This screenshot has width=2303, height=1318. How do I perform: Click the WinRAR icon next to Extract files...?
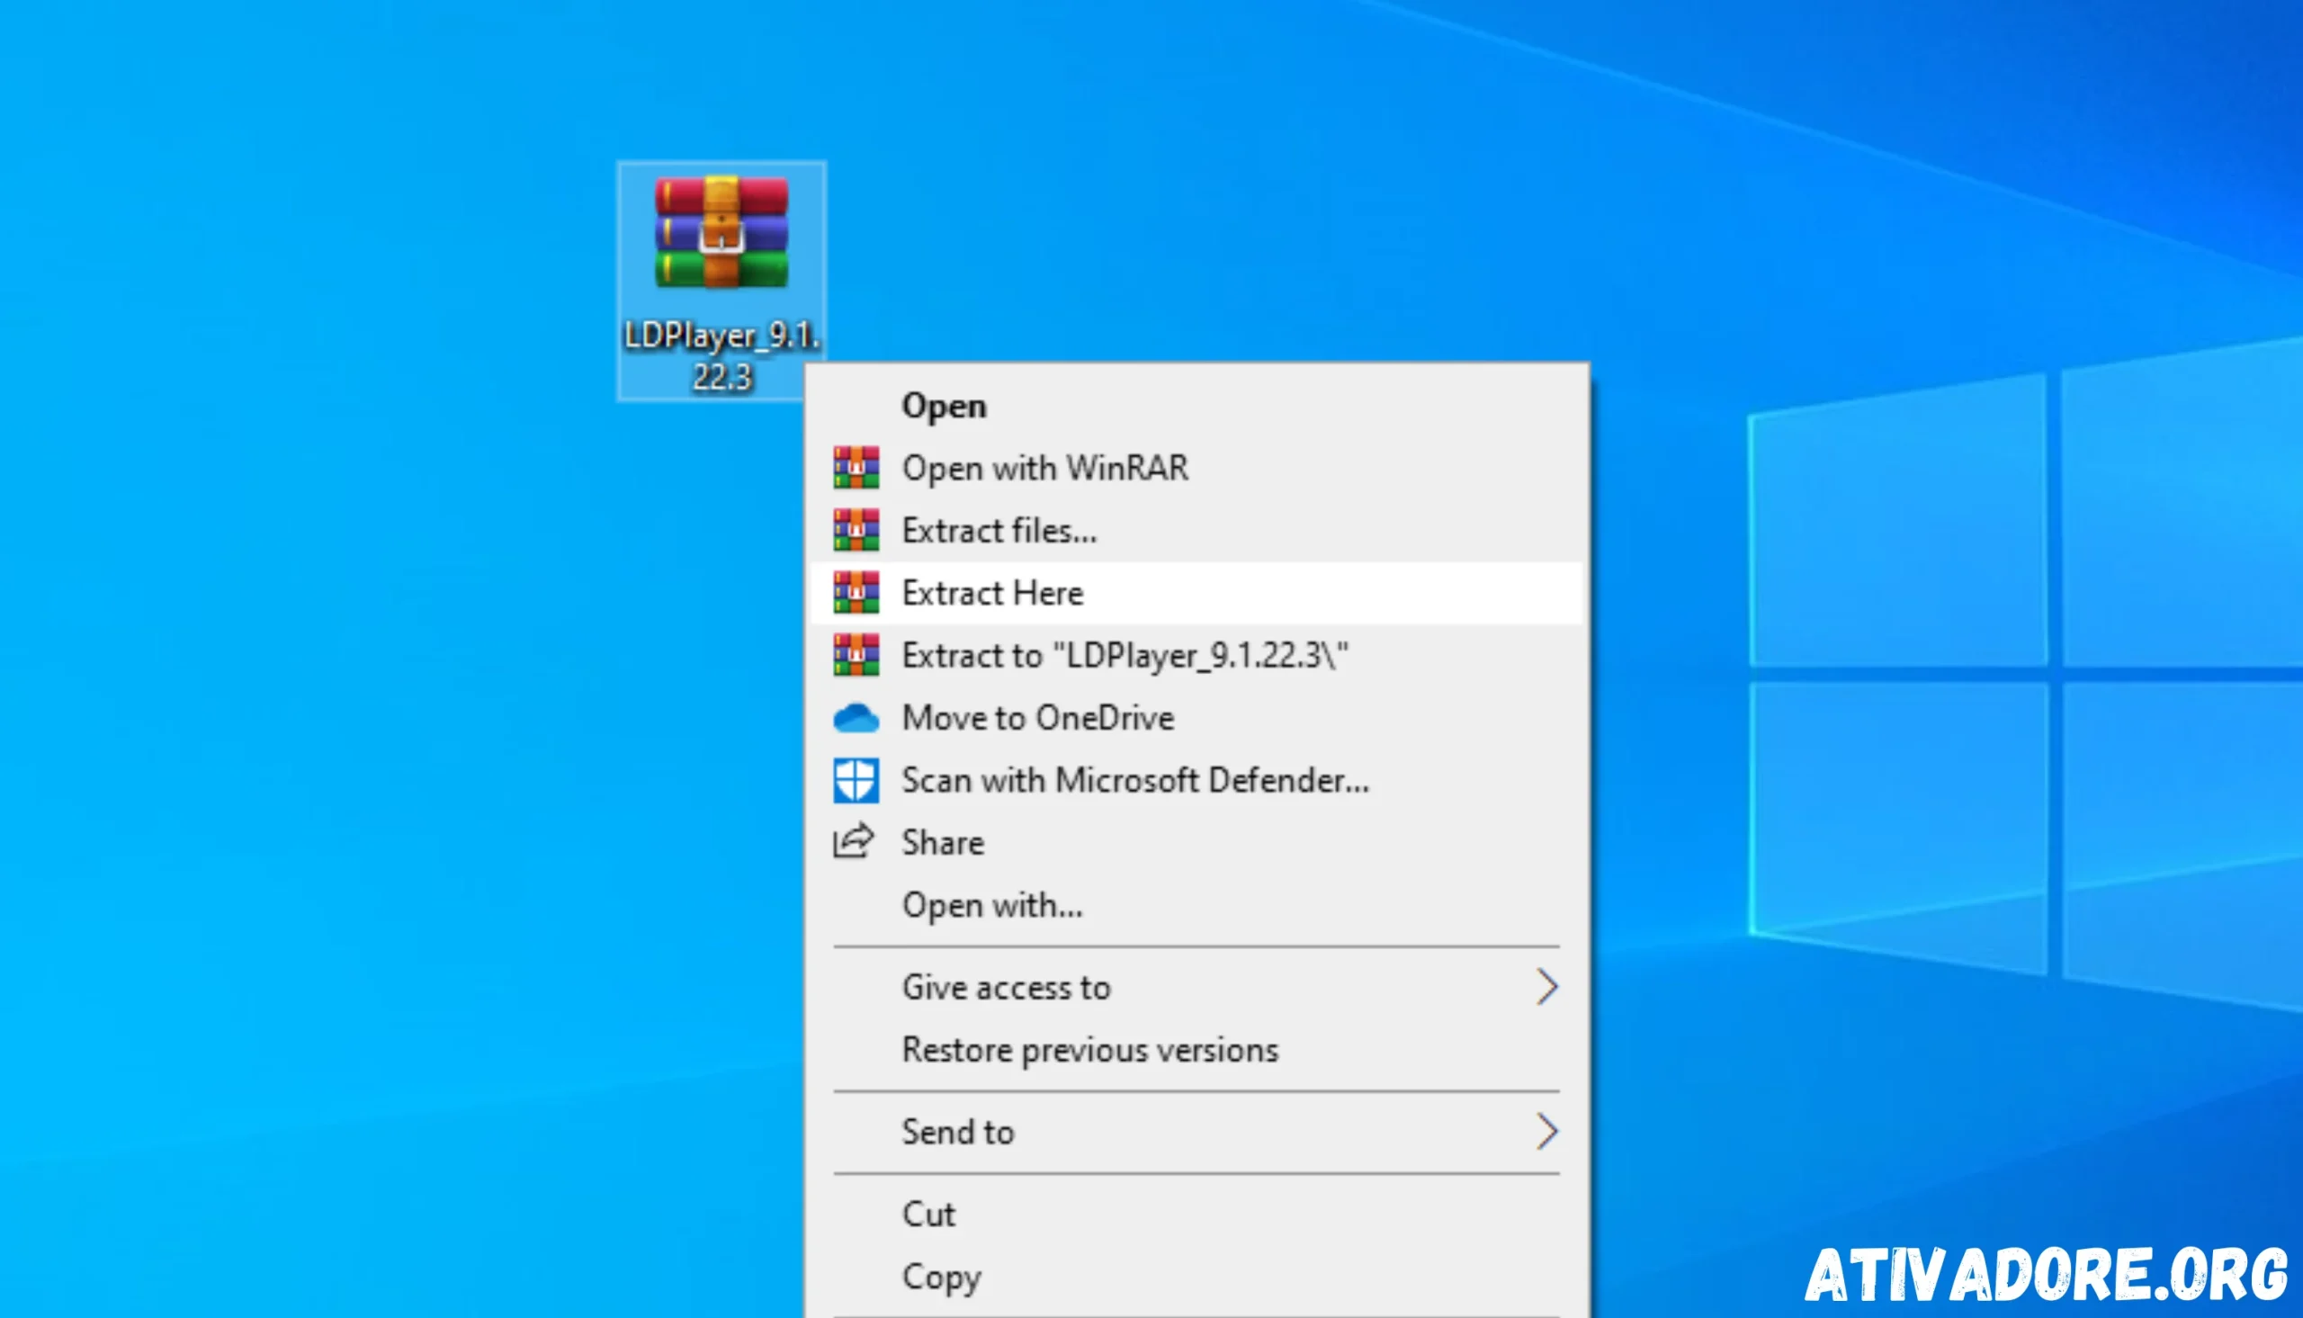[856, 530]
